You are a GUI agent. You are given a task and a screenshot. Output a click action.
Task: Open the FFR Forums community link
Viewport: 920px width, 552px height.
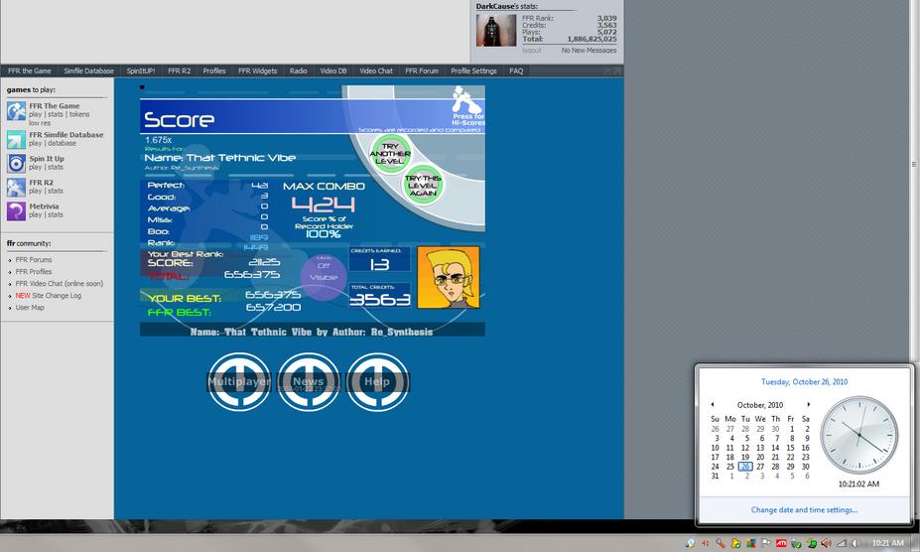click(x=34, y=259)
